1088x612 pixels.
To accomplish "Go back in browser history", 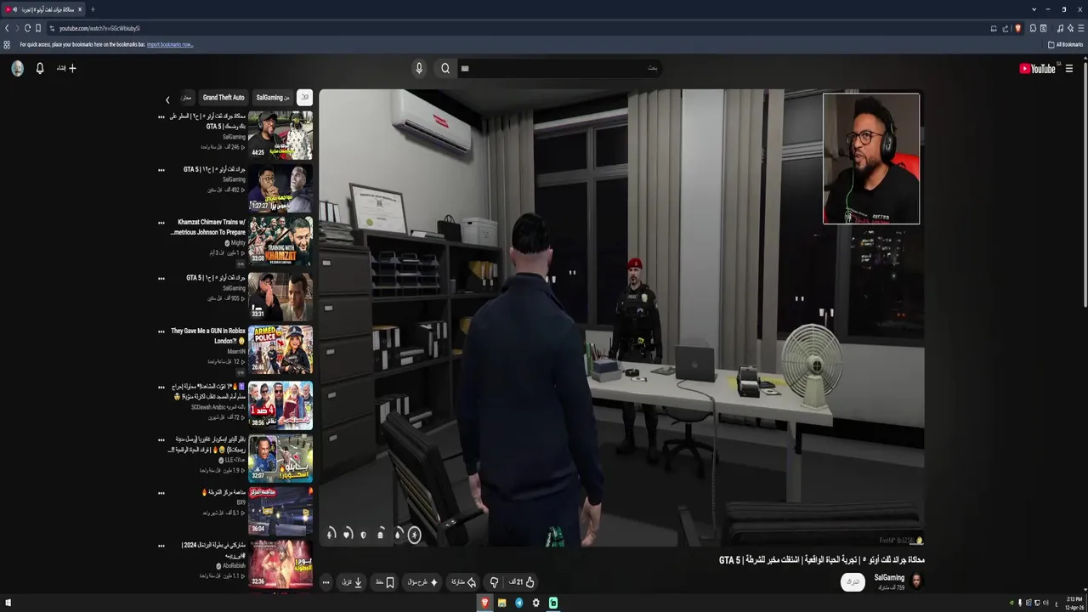I will click(7, 28).
